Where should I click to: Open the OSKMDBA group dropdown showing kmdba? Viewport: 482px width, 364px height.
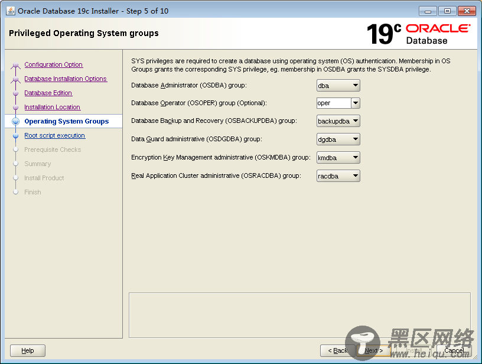tap(338, 157)
